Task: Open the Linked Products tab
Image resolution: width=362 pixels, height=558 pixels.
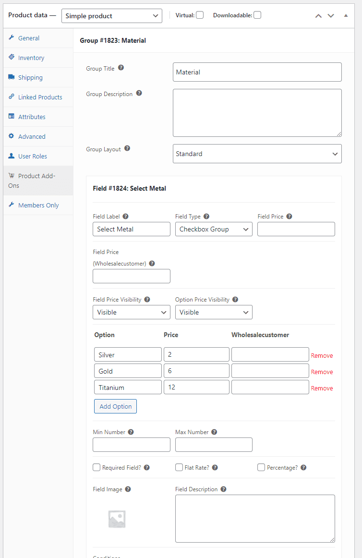Action: 38,97
